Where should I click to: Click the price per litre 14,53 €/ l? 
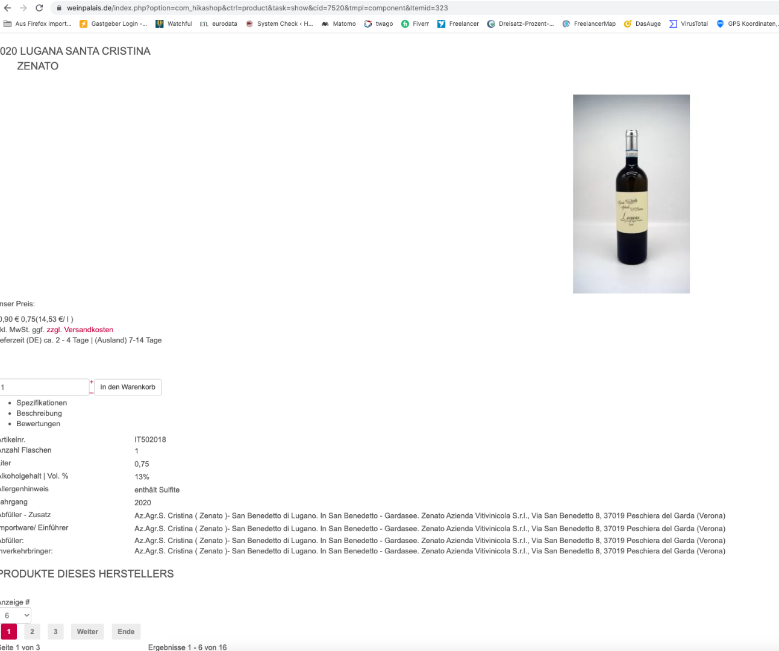tap(54, 319)
